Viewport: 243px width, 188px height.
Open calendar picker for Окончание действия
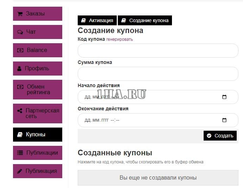click(x=224, y=120)
